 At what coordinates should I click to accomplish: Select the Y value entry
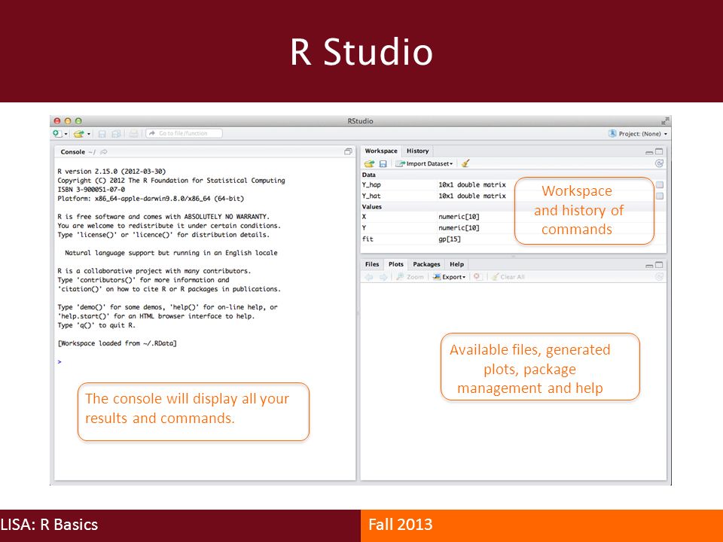pyautogui.click(x=513, y=227)
